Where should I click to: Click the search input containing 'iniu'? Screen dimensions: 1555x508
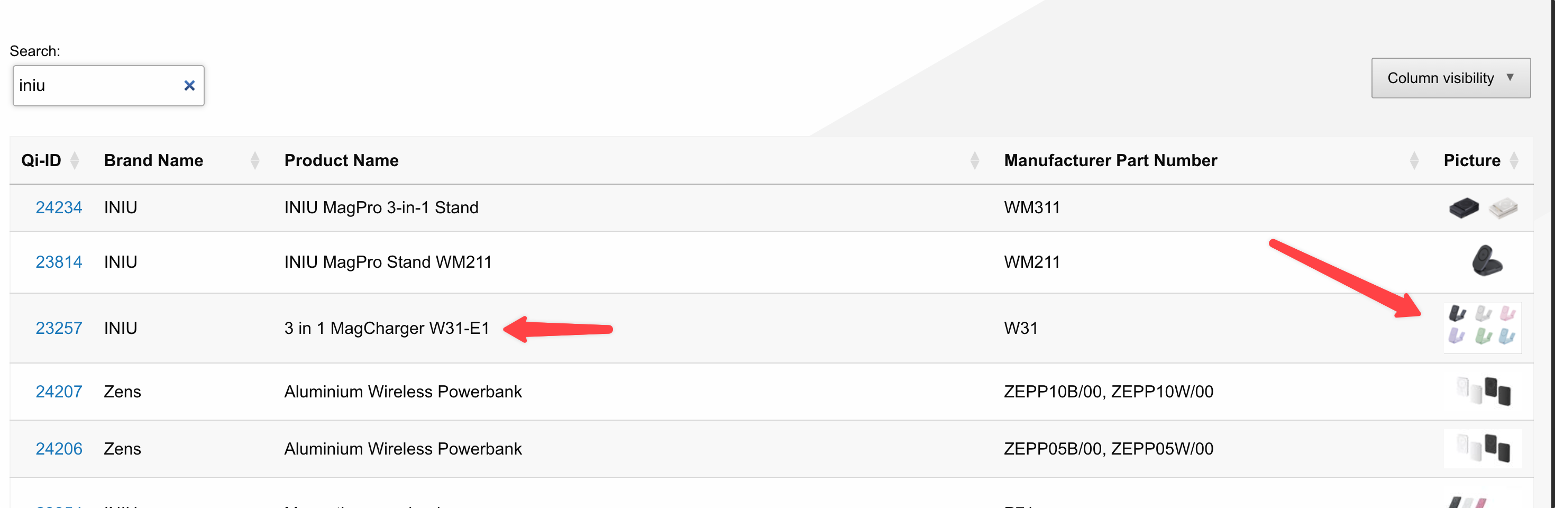point(97,86)
